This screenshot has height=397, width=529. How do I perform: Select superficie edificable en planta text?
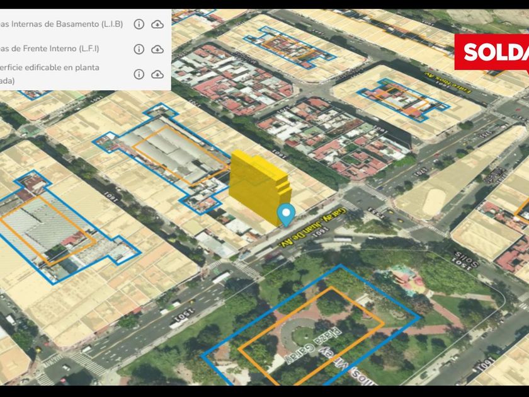[x=50, y=74]
